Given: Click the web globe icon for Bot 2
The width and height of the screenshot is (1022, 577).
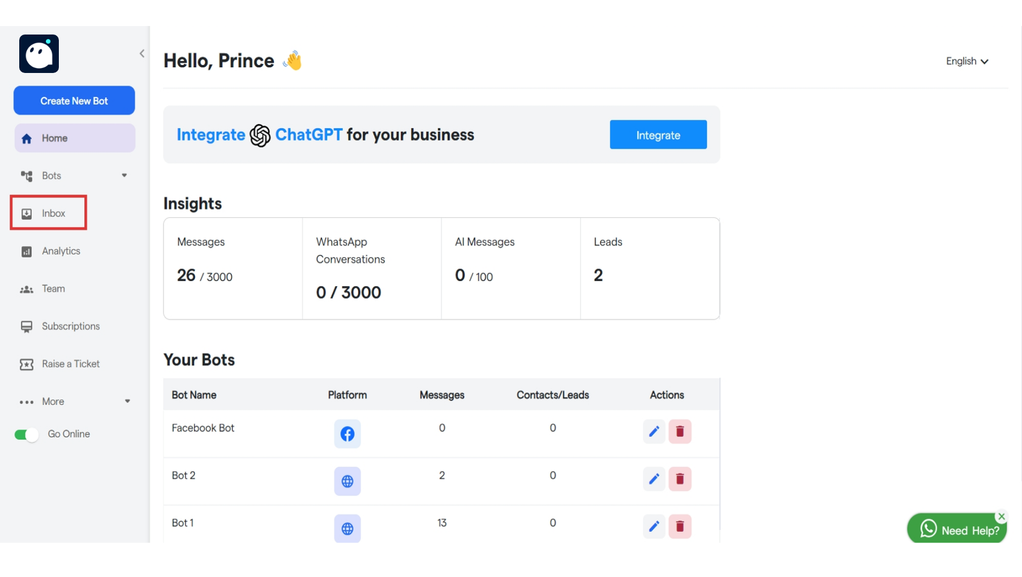Looking at the screenshot, I should pos(347,481).
